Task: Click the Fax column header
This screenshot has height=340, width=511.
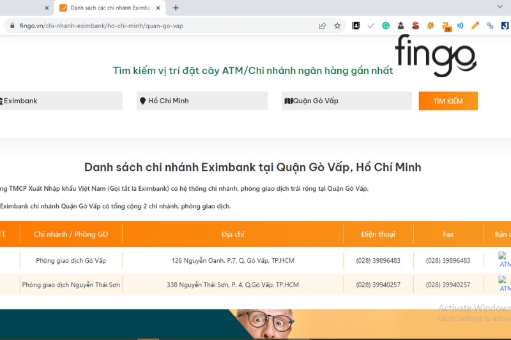Action: click(x=448, y=234)
